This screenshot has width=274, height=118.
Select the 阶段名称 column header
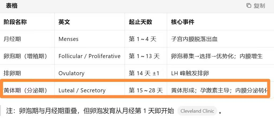pyautogui.click(x=15, y=22)
